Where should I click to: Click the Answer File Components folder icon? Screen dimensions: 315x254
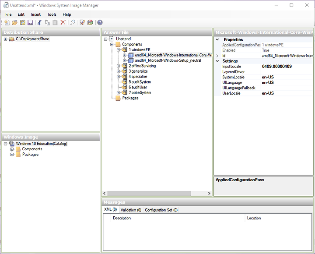coord(118,44)
